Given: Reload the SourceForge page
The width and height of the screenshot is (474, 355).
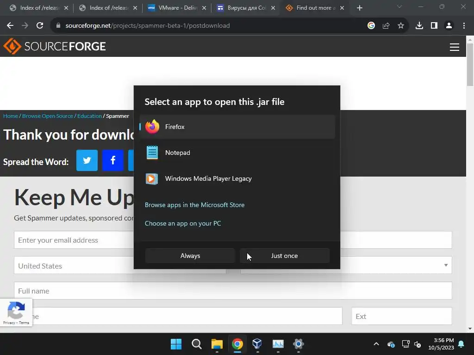Looking at the screenshot, I should click(x=40, y=26).
